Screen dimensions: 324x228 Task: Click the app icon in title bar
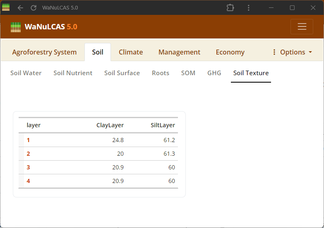click(6, 7)
